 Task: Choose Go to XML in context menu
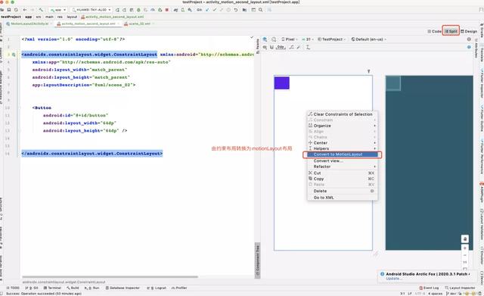pos(343,198)
